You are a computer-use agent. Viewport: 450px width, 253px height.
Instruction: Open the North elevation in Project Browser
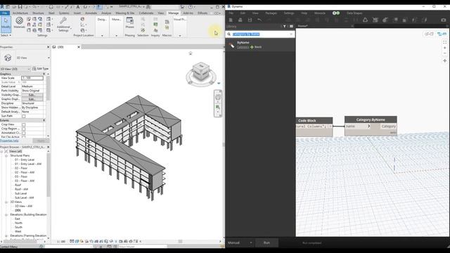point(18,223)
